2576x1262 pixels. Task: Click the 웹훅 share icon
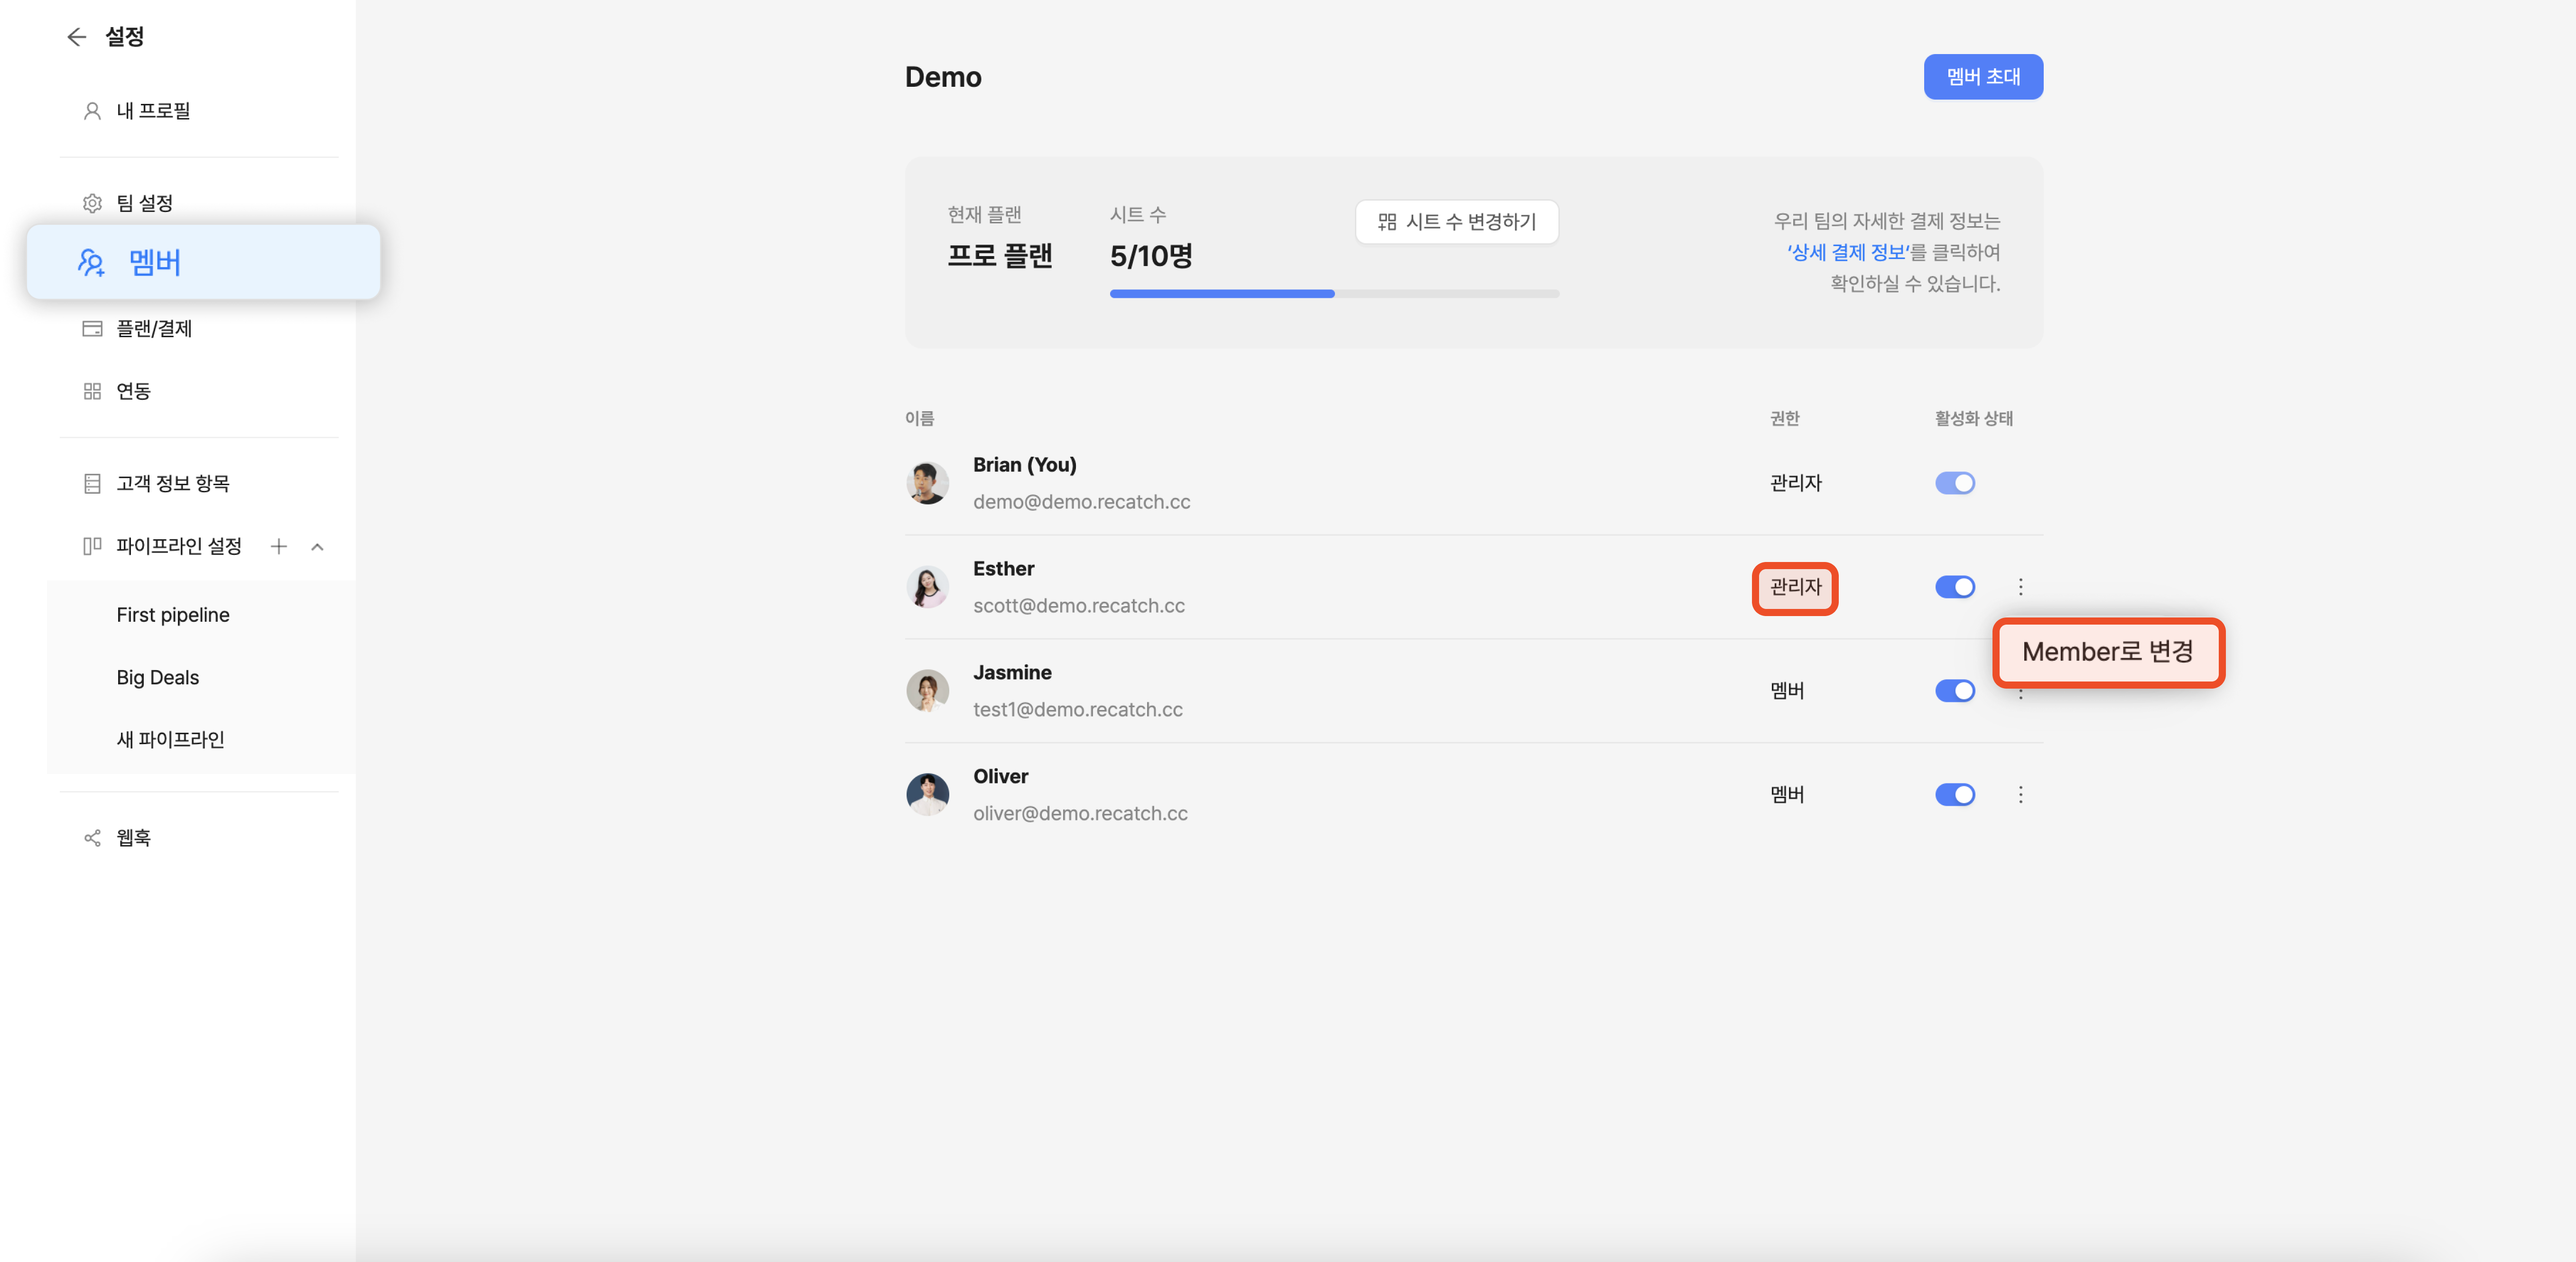tap(92, 838)
